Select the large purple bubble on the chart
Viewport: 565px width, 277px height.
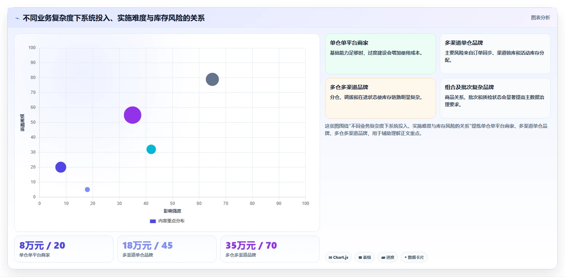point(133,115)
